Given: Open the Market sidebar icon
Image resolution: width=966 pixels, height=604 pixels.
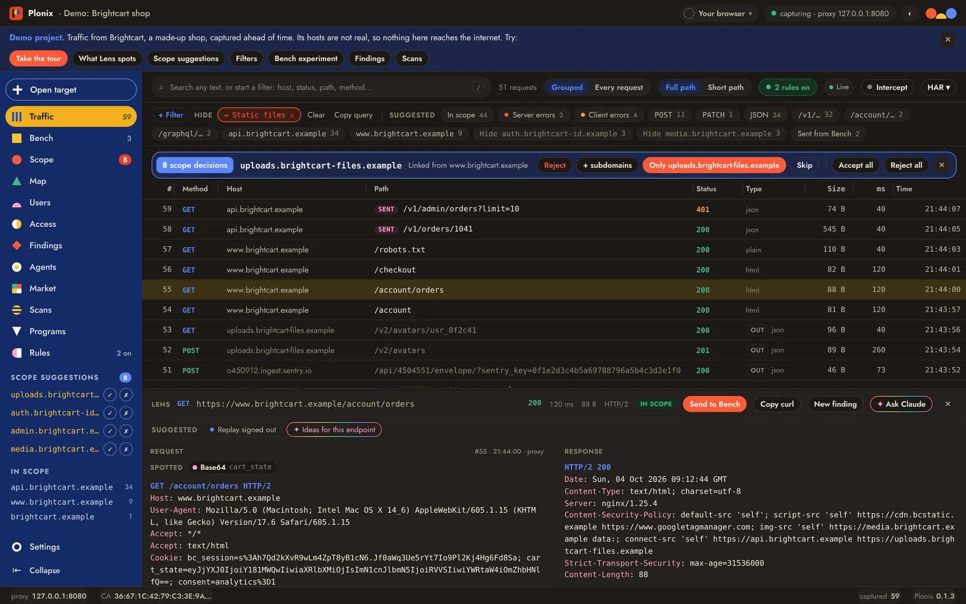Looking at the screenshot, I should coord(17,288).
